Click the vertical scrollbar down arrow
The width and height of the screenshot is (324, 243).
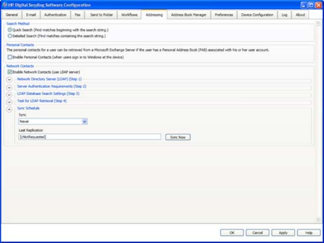click(x=318, y=219)
